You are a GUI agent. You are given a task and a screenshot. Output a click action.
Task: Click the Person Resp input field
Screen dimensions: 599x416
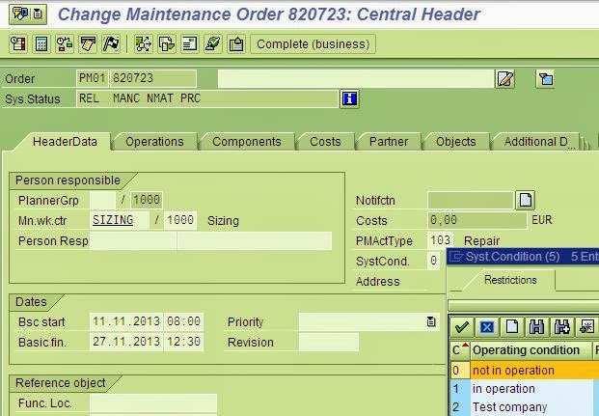point(133,241)
